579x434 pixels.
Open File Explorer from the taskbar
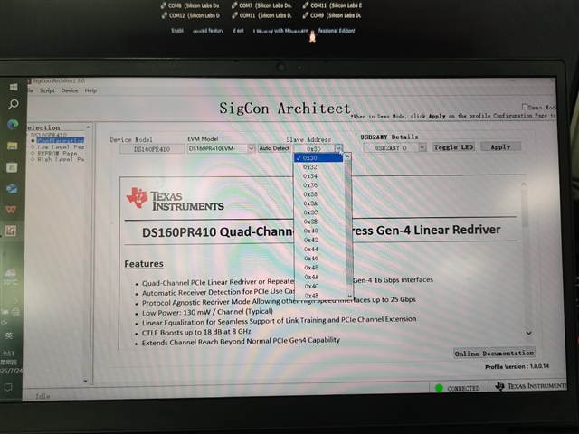tap(12, 146)
